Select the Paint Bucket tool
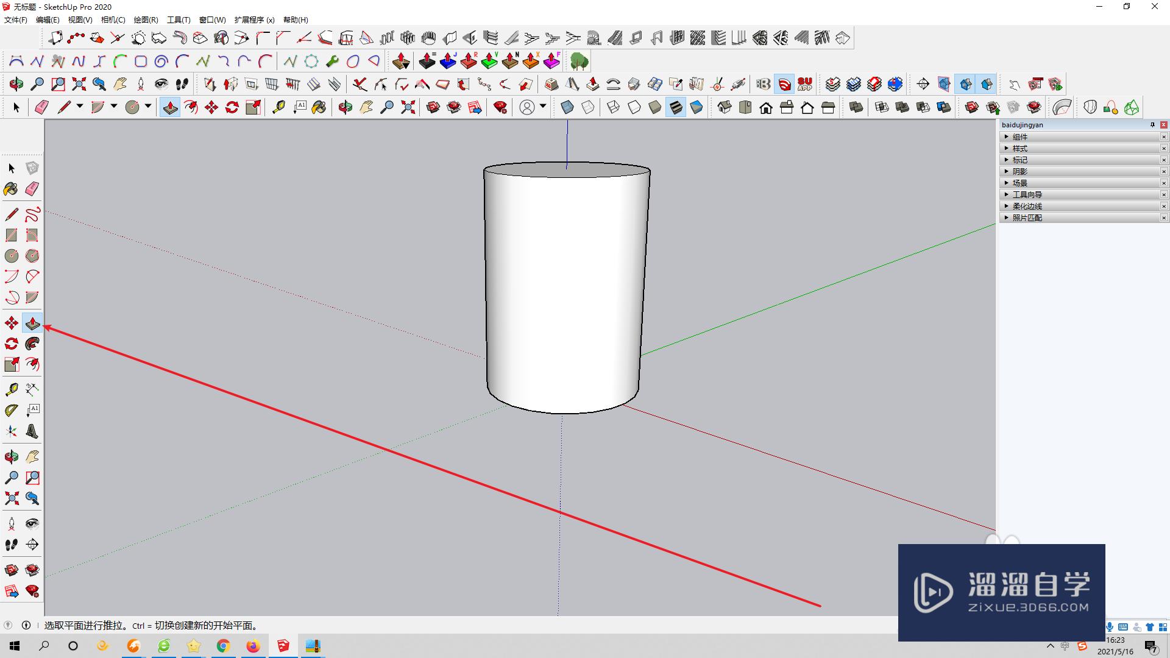This screenshot has width=1170, height=658. (x=11, y=189)
